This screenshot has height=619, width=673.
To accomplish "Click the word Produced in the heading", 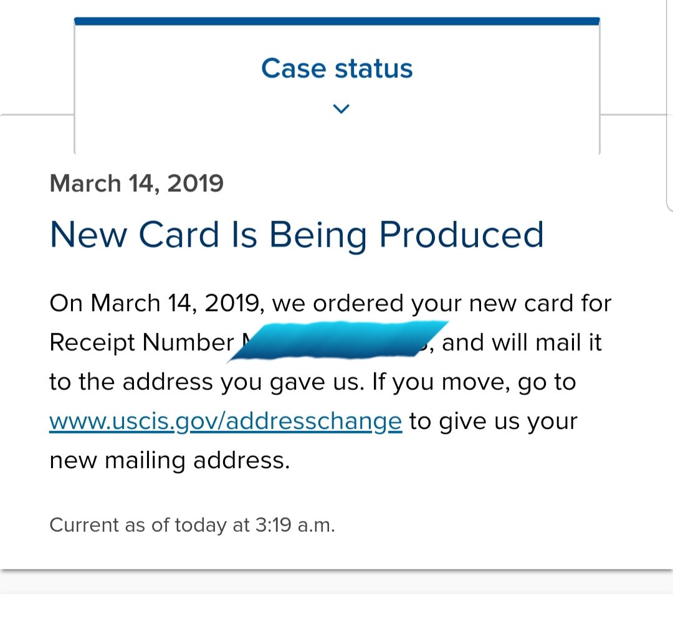I will click(x=461, y=235).
